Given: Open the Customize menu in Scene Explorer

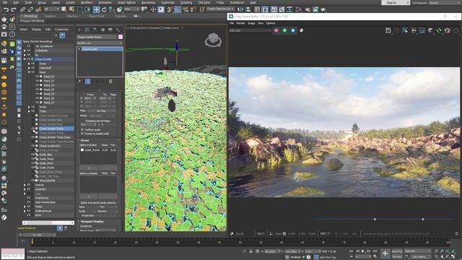Looking at the screenshot, I should 62,30.
